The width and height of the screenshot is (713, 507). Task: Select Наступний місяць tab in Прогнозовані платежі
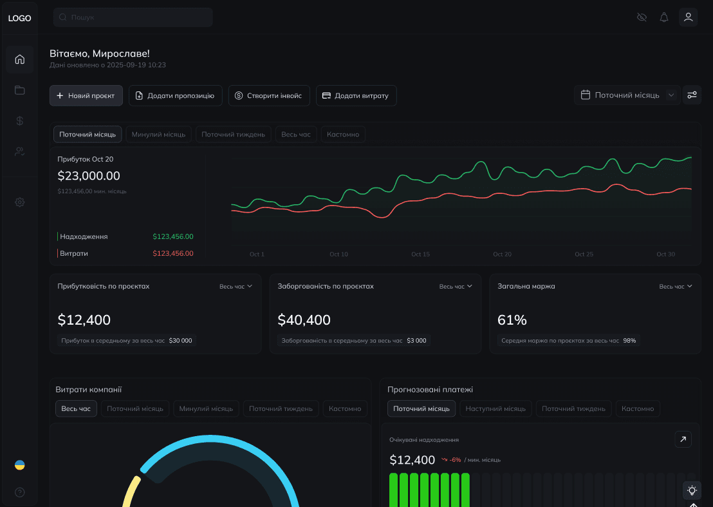[x=495, y=408]
